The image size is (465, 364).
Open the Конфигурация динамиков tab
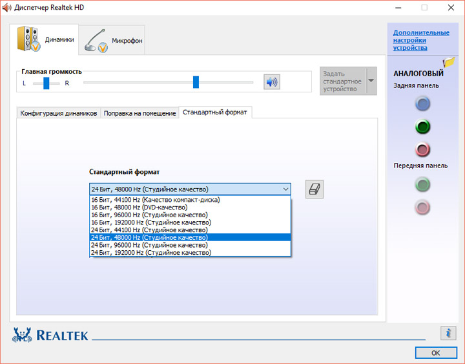tap(58, 113)
